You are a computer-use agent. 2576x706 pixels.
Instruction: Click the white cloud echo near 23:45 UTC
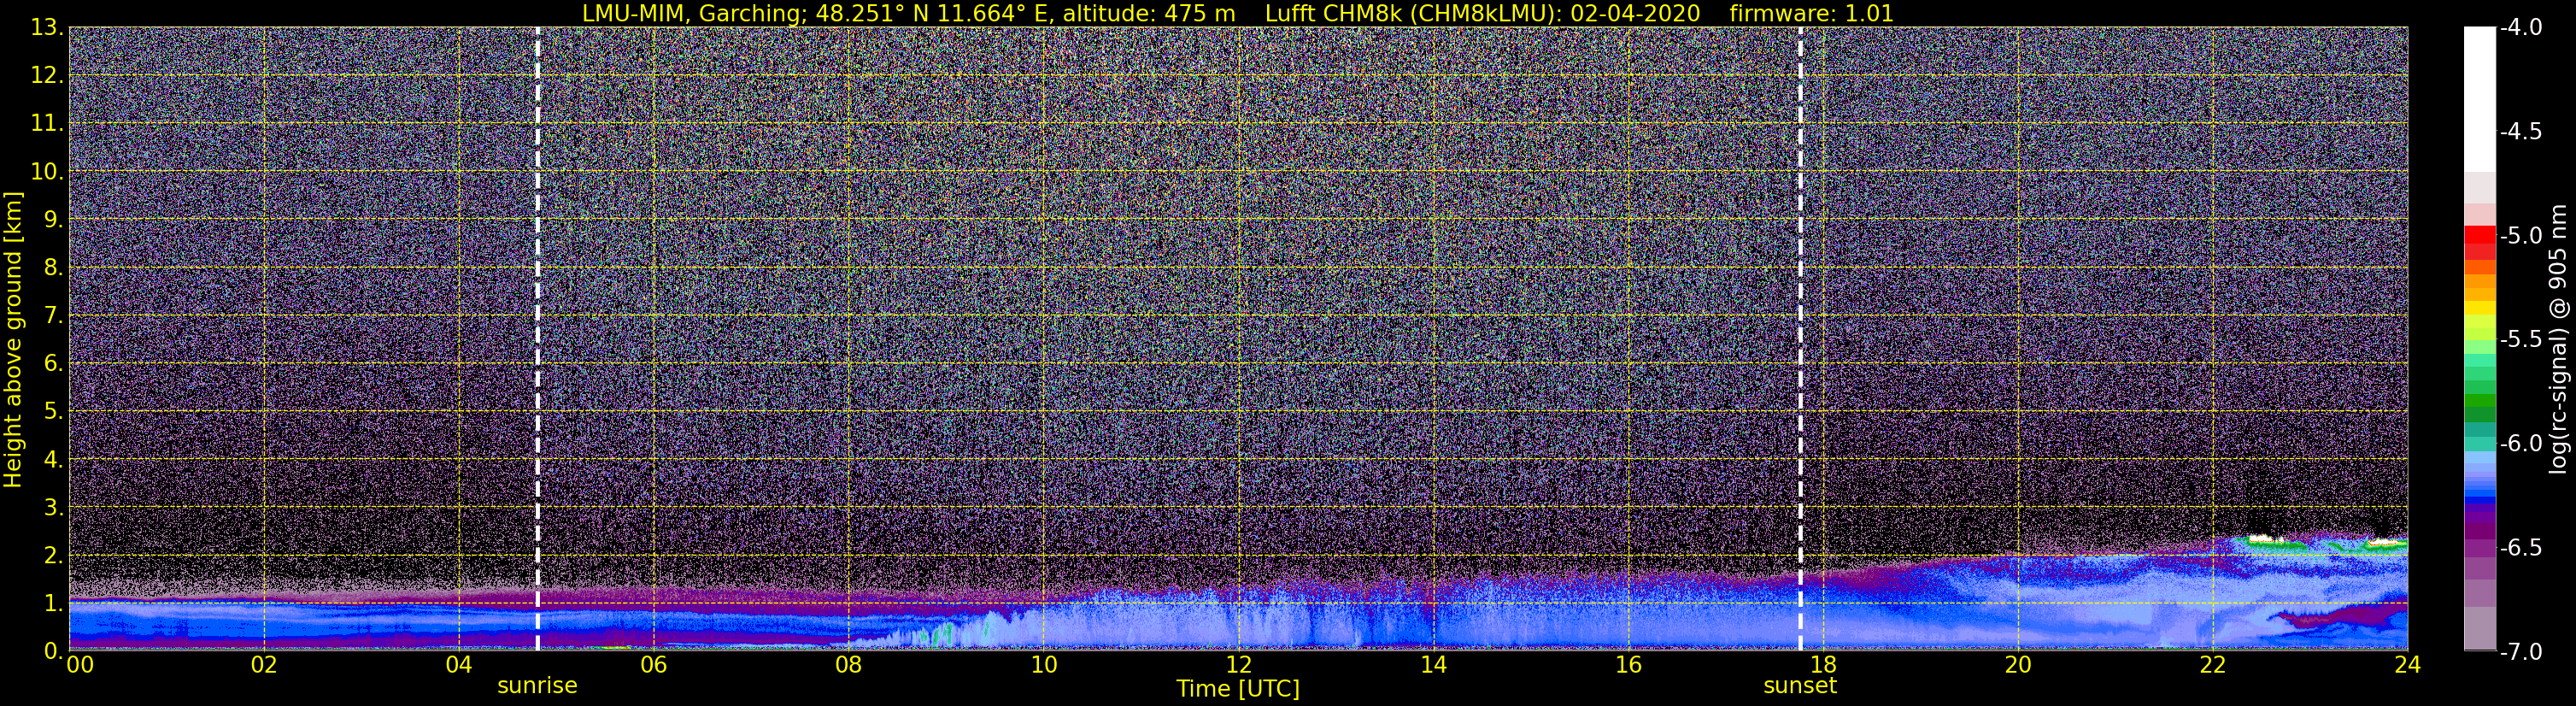click(x=2383, y=543)
